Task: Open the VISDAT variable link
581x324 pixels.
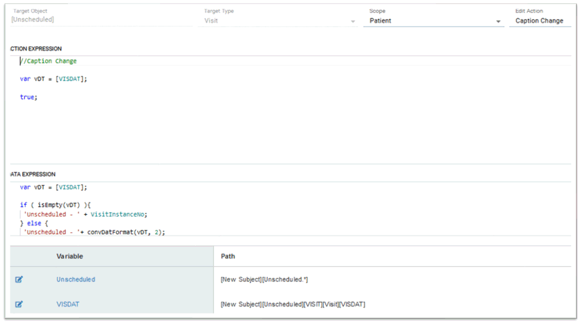Action: click(x=68, y=304)
